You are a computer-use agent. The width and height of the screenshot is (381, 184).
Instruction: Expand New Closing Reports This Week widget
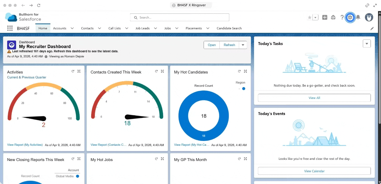(79, 159)
